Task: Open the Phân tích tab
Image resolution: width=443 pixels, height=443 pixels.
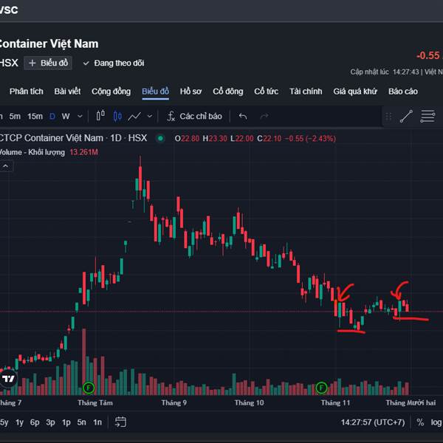Action: coord(27,92)
